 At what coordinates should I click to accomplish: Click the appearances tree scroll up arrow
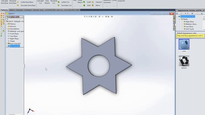[204, 17]
